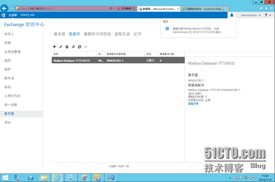Open Windows Start button
275x182 pixels.
pyautogui.click(x=5, y=178)
